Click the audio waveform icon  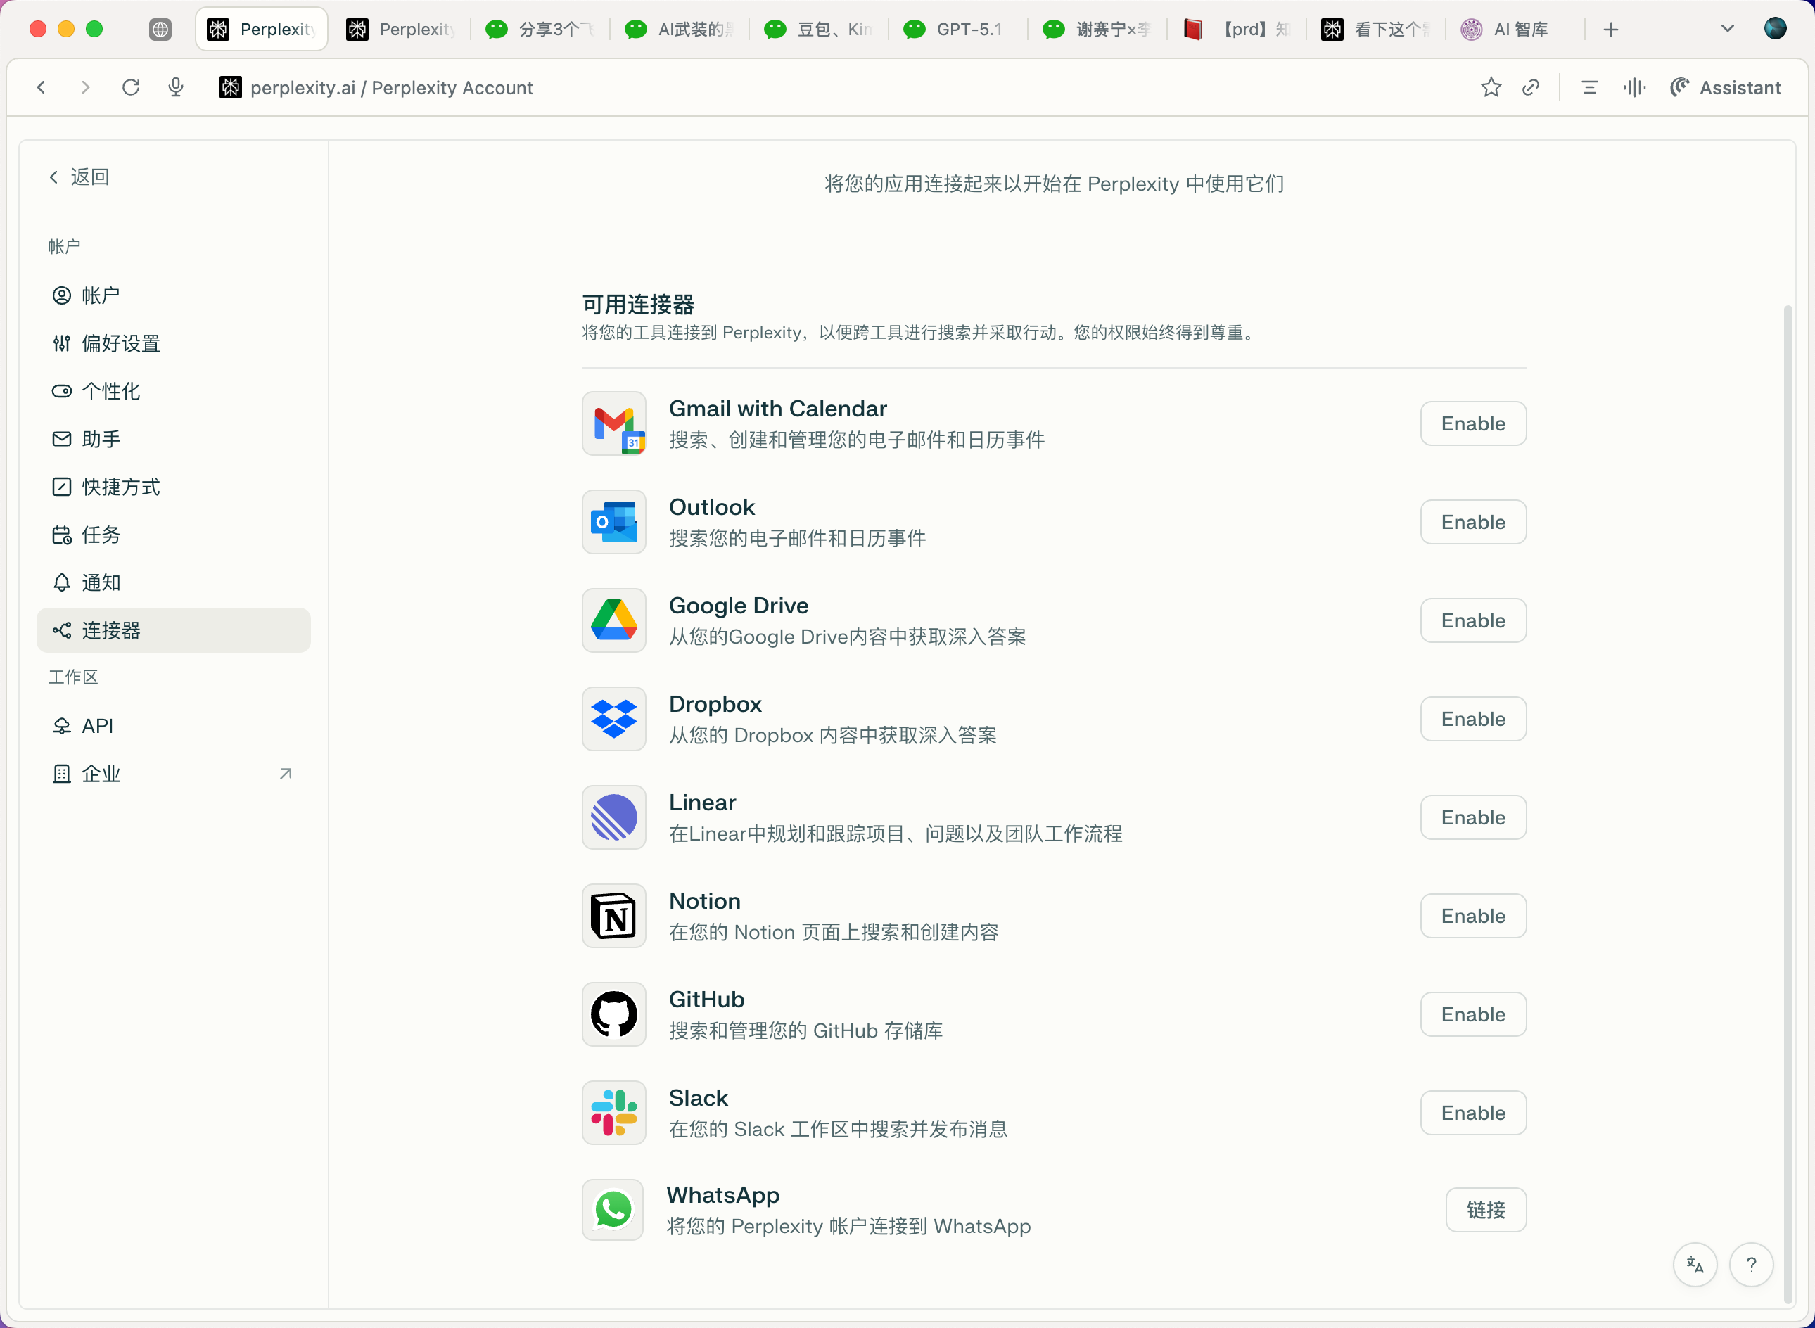coord(1634,87)
